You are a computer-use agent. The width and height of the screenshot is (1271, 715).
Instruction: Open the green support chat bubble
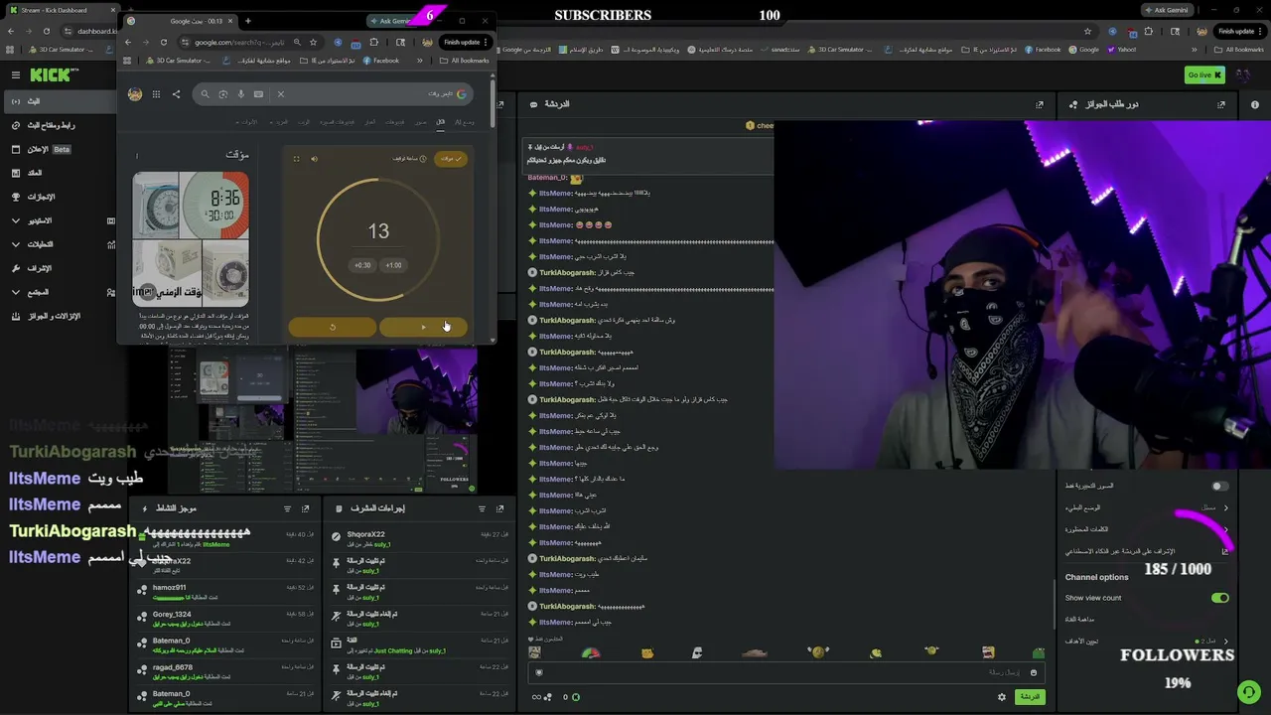1248,691
